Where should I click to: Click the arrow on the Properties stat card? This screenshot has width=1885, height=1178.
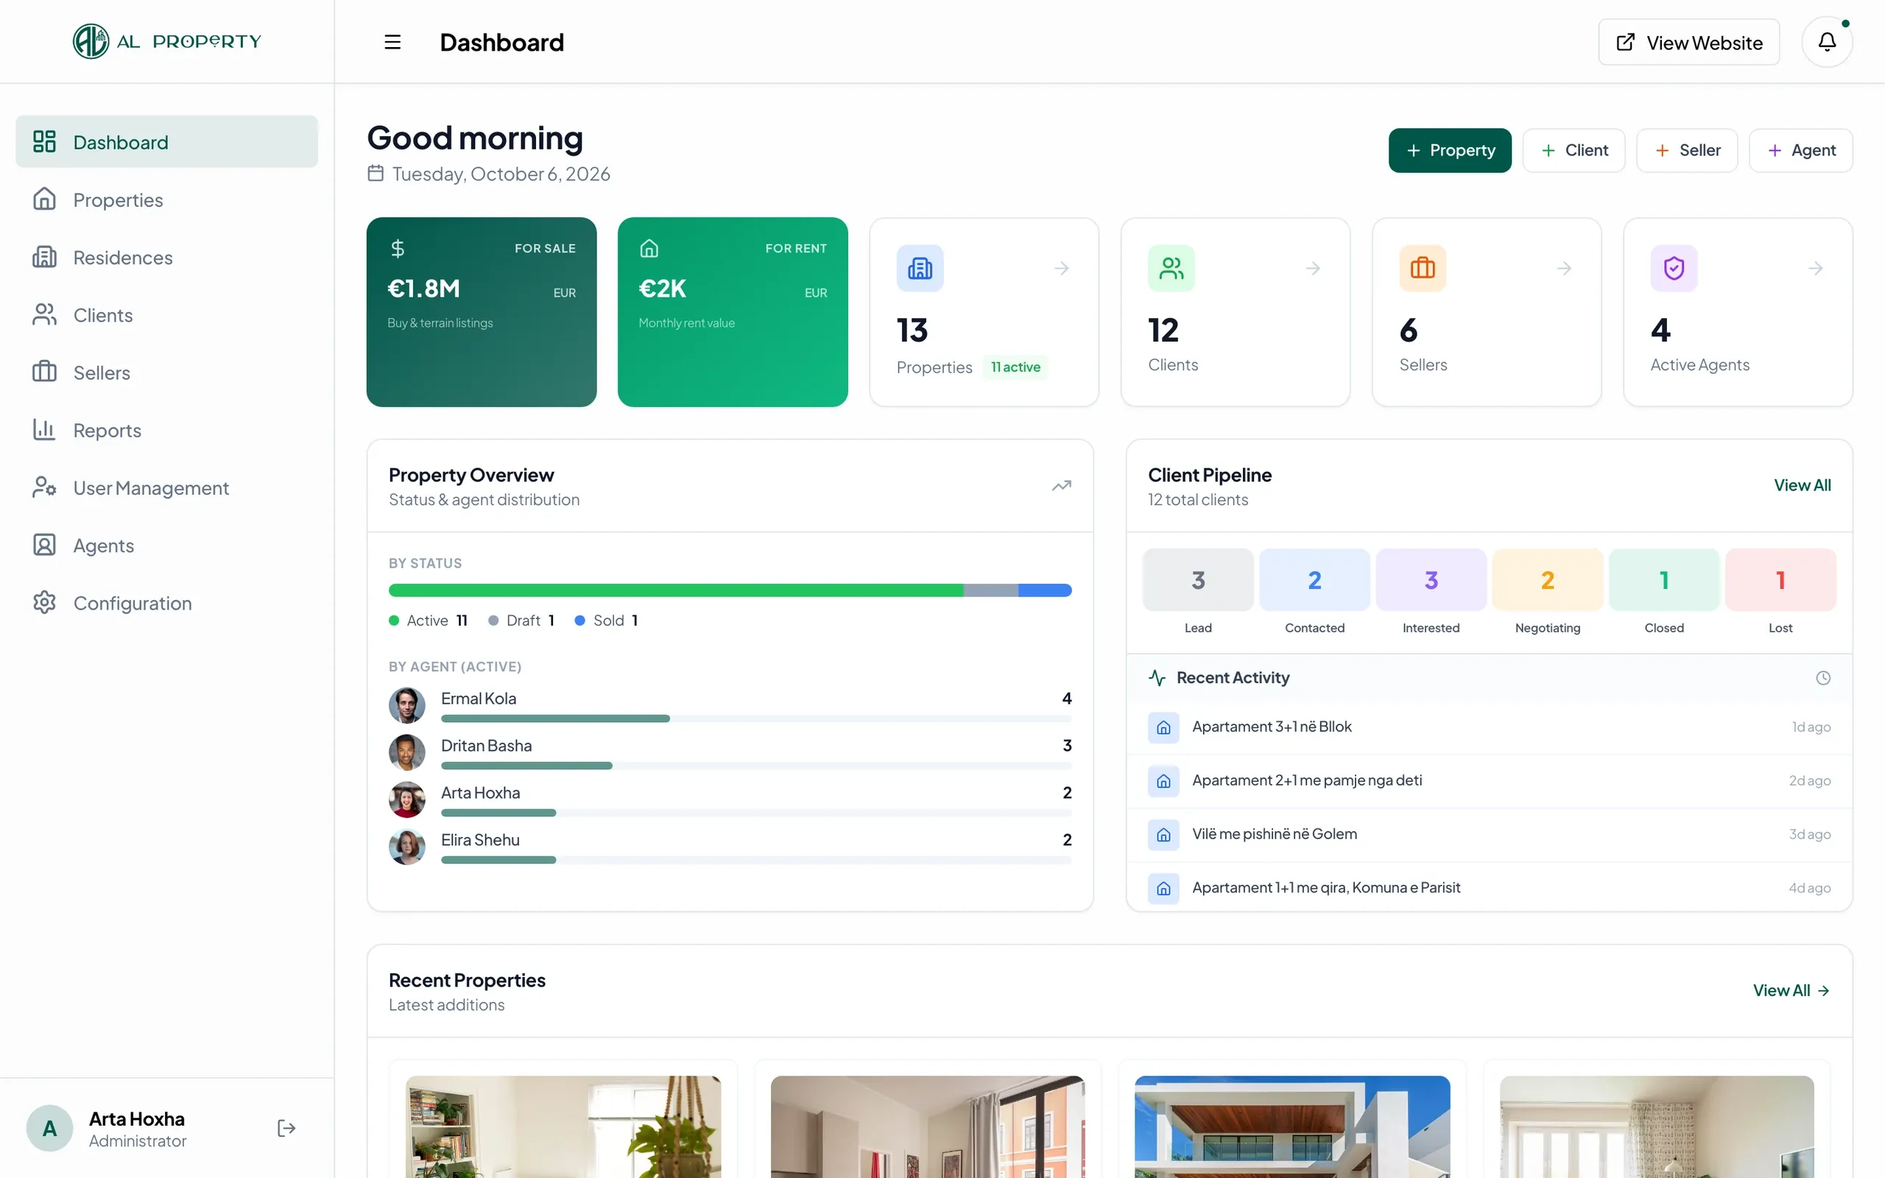[x=1061, y=268]
